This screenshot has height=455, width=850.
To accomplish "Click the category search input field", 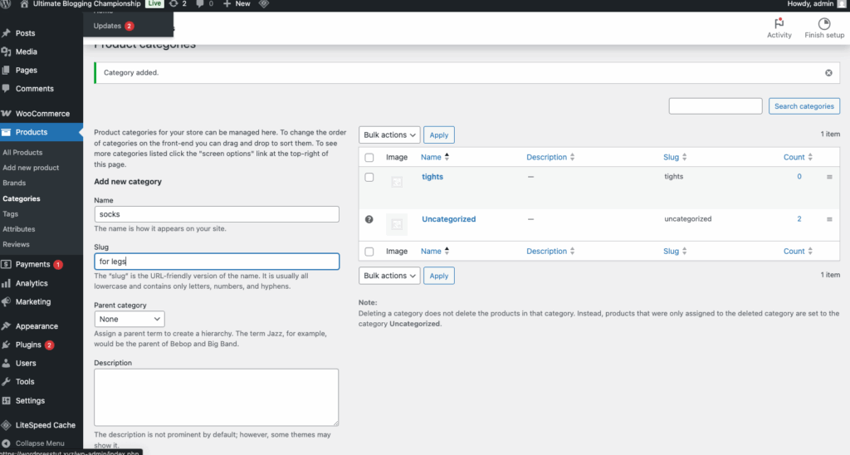I will 716,105.
